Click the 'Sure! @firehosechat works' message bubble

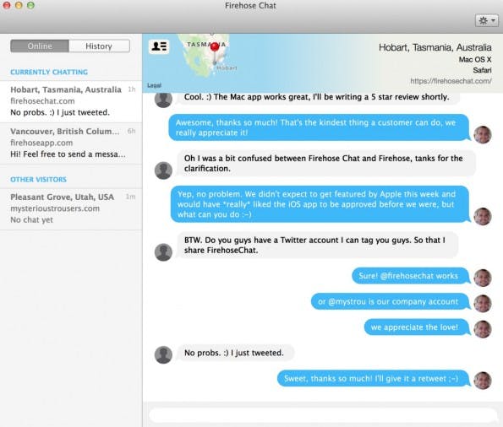411,276
